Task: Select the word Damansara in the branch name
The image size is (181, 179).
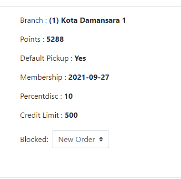Action: coord(100,20)
